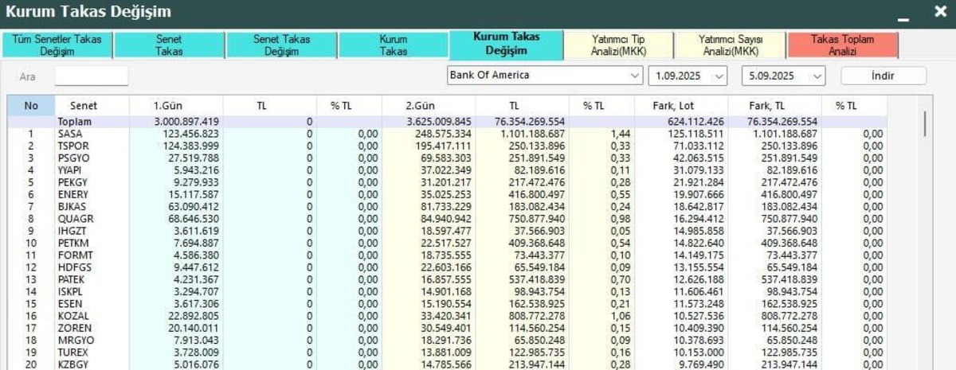Click Toplam 2.Gün value 3.625.009.845

click(439, 122)
